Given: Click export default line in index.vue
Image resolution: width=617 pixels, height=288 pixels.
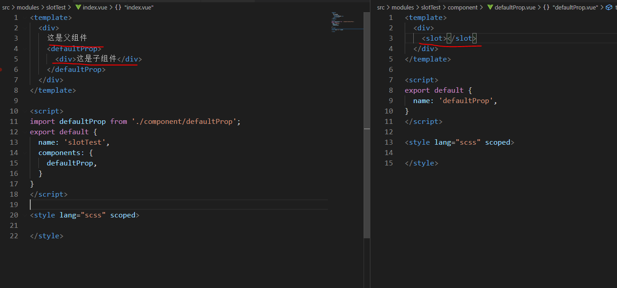Looking at the screenshot, I should click(x=63, y=132).
